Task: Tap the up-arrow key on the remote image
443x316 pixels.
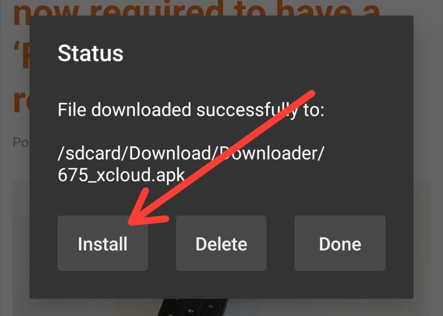Action: coord(211,306)
